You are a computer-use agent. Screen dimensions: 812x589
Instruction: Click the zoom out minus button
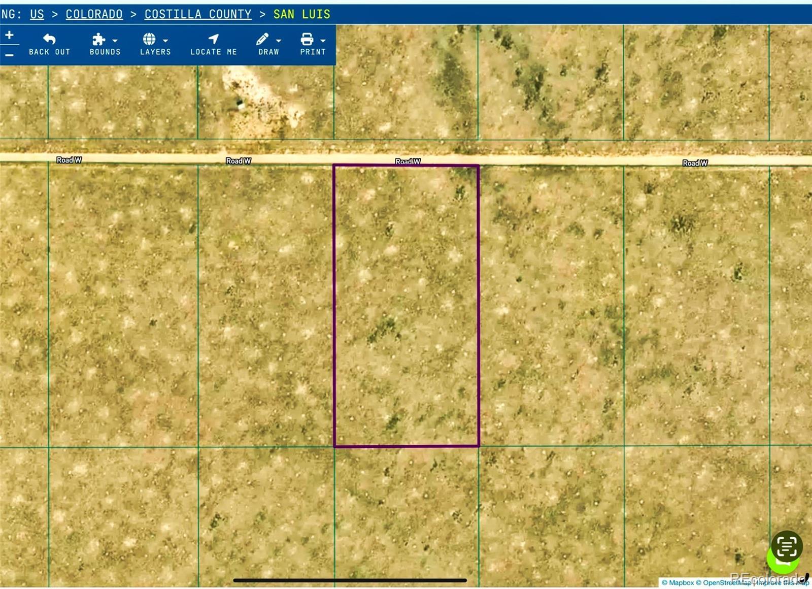(x=9, y=54)
